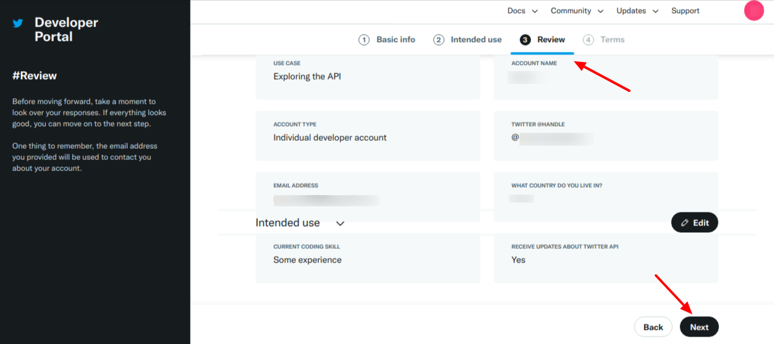Click the Edit button

tap(695, 223)
